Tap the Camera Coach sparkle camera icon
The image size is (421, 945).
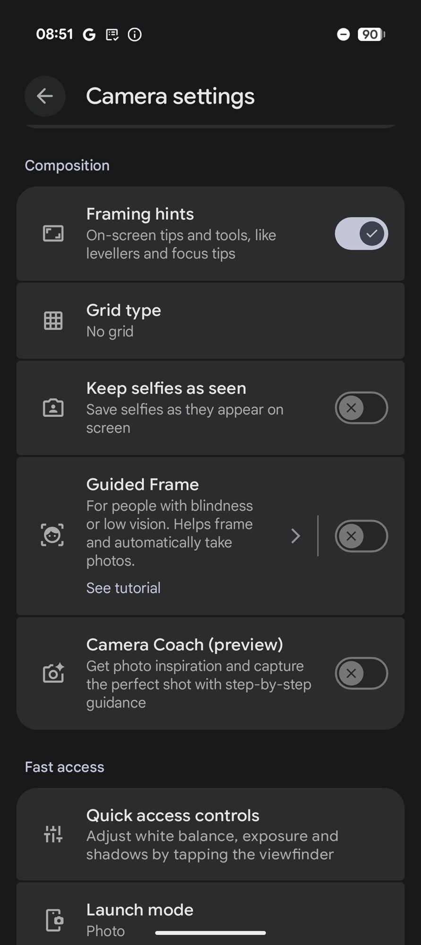tap(53, 673)
